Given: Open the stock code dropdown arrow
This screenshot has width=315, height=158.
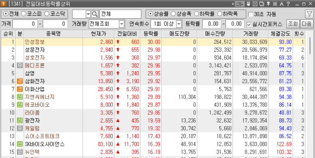Looking at the screenshot, I should point(88,14).
